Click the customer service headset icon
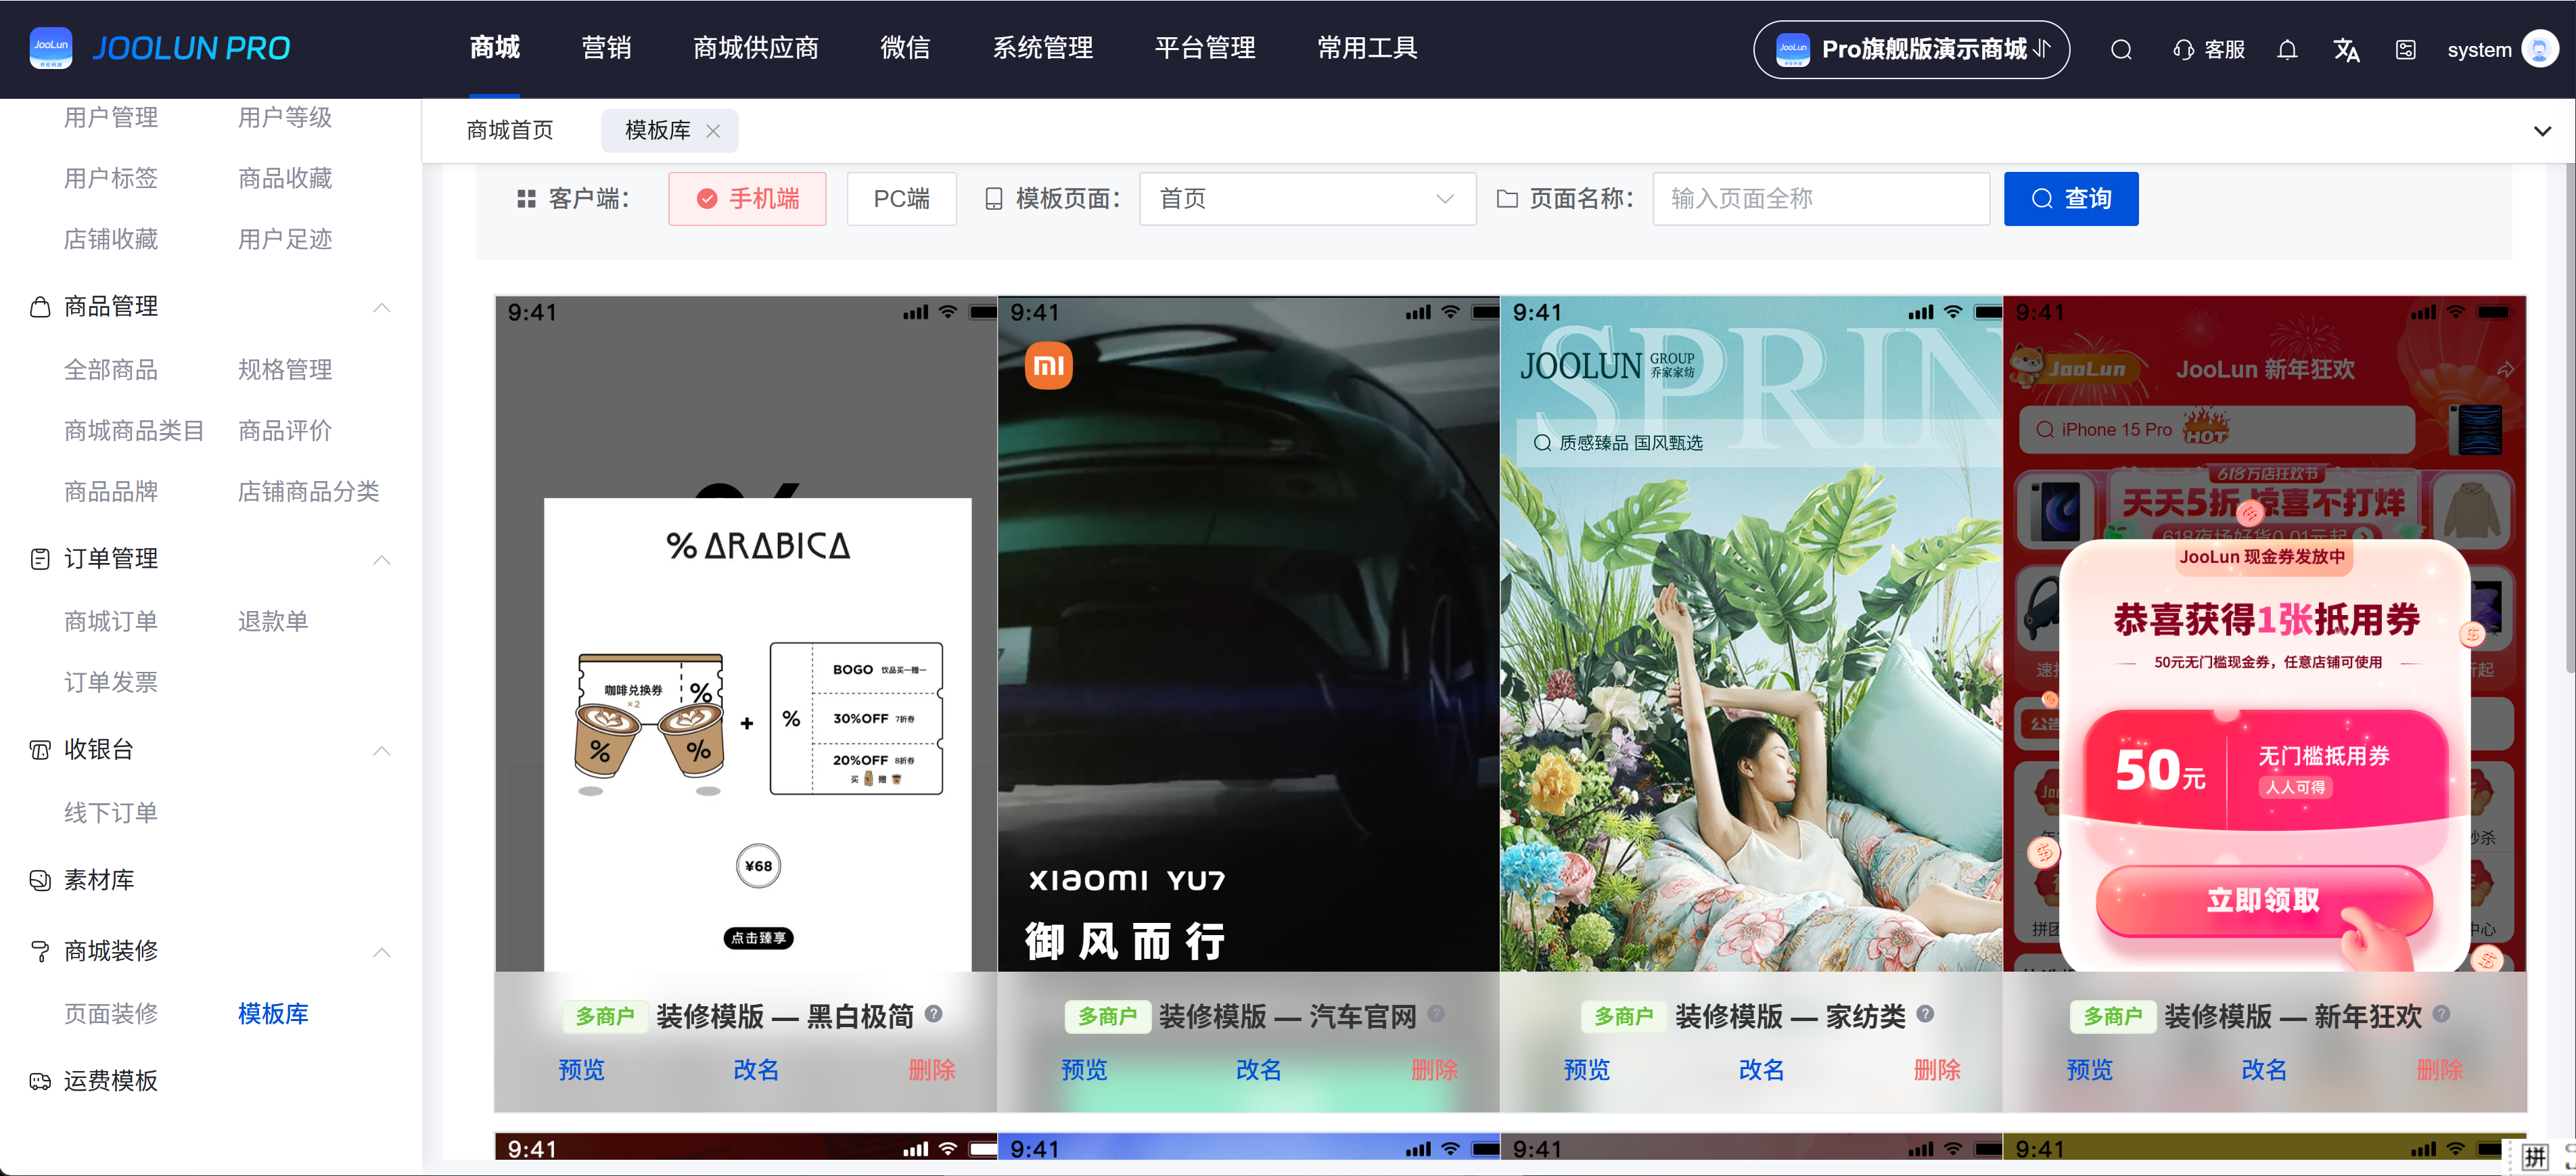The height and width of the screenshot is (1176, 2576). 2183,50
